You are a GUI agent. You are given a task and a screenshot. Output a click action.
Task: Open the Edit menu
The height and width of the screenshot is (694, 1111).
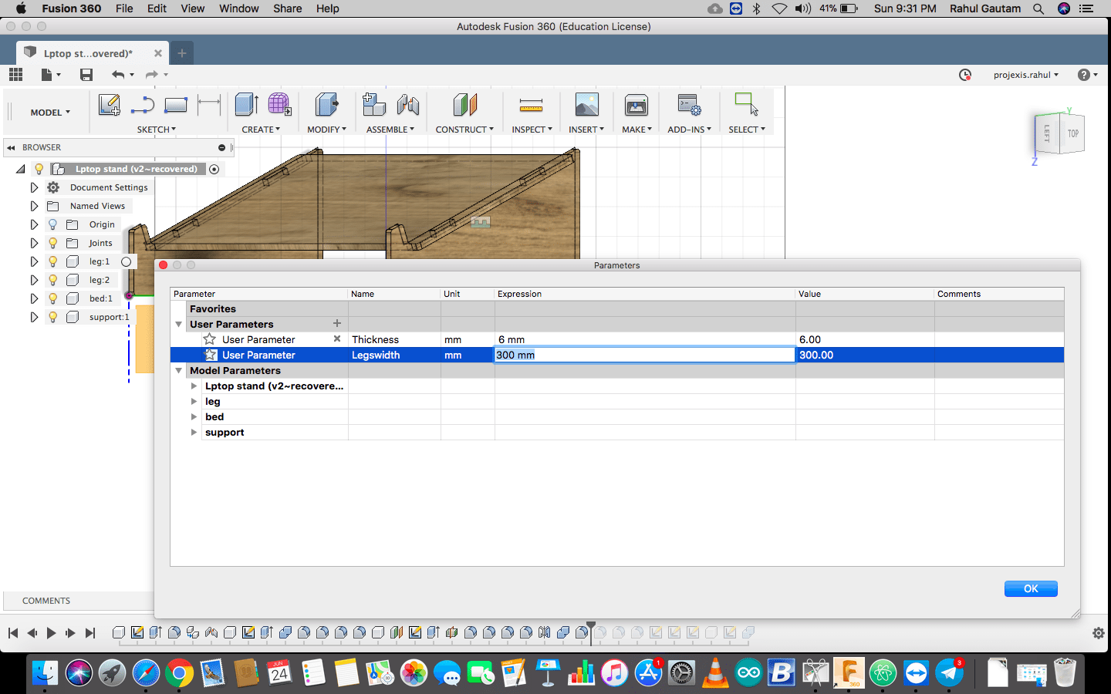click(157, 8)
